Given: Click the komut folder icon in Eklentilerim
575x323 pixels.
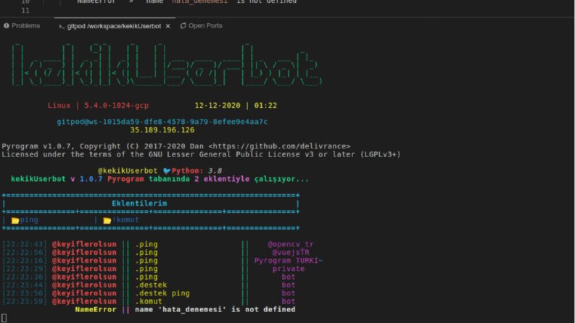Looking at the screenshot, I should coord(107,220).
